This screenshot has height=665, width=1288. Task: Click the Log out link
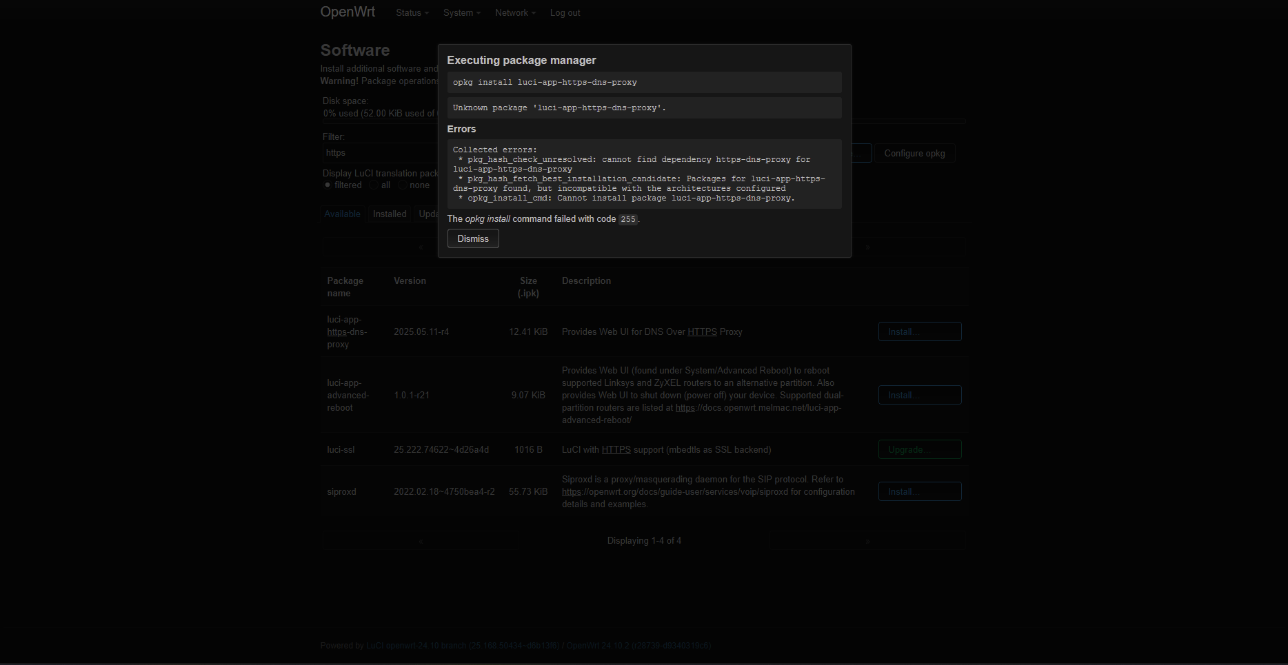click(x=565, y=13)
